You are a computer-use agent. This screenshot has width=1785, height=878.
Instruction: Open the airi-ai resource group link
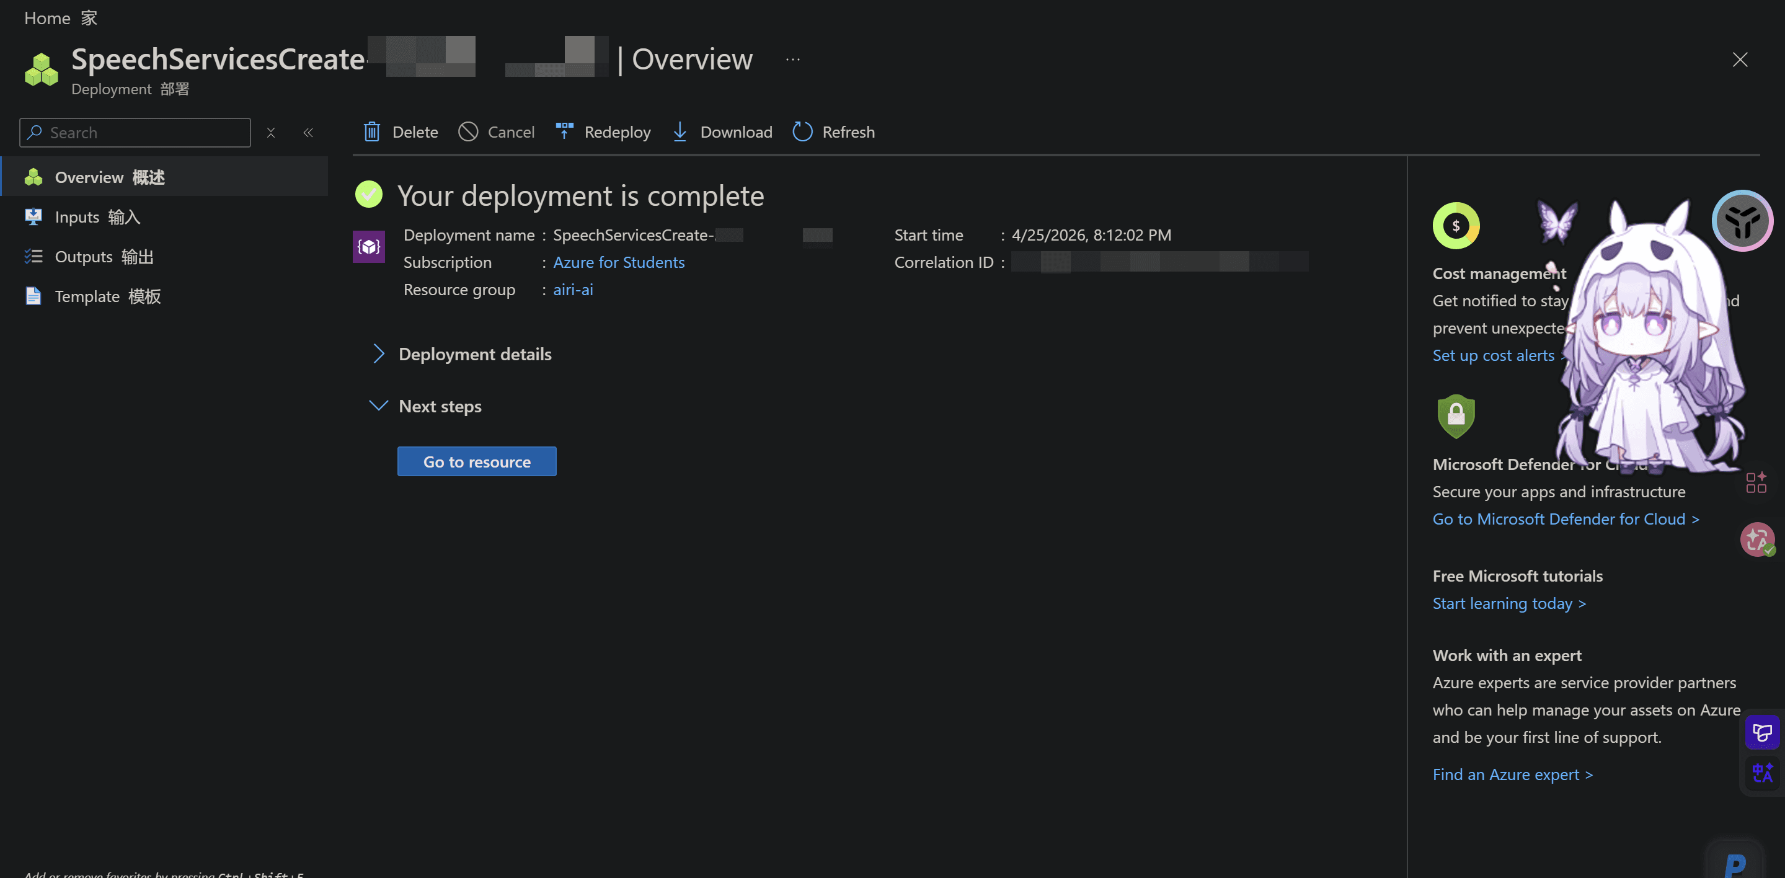[572, 289]
